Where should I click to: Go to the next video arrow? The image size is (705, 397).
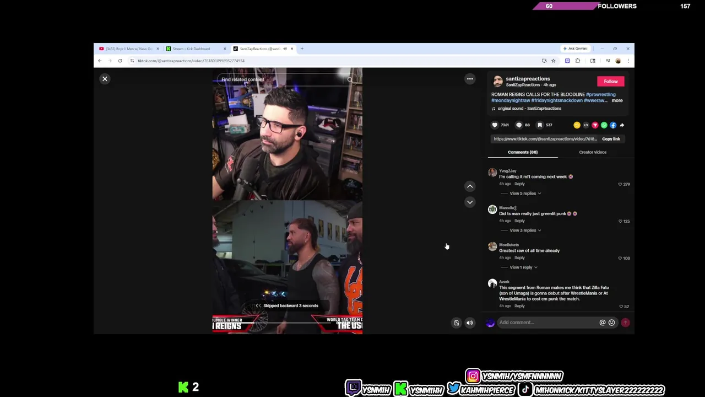tap(470, 202)
